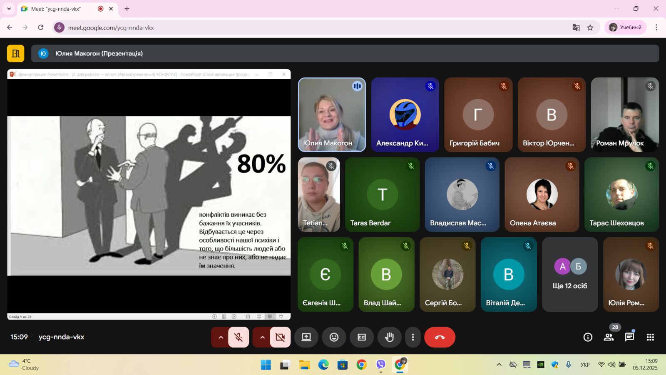Toggle the camera on
Screen dimensions: 666x375
click(280, 337)
